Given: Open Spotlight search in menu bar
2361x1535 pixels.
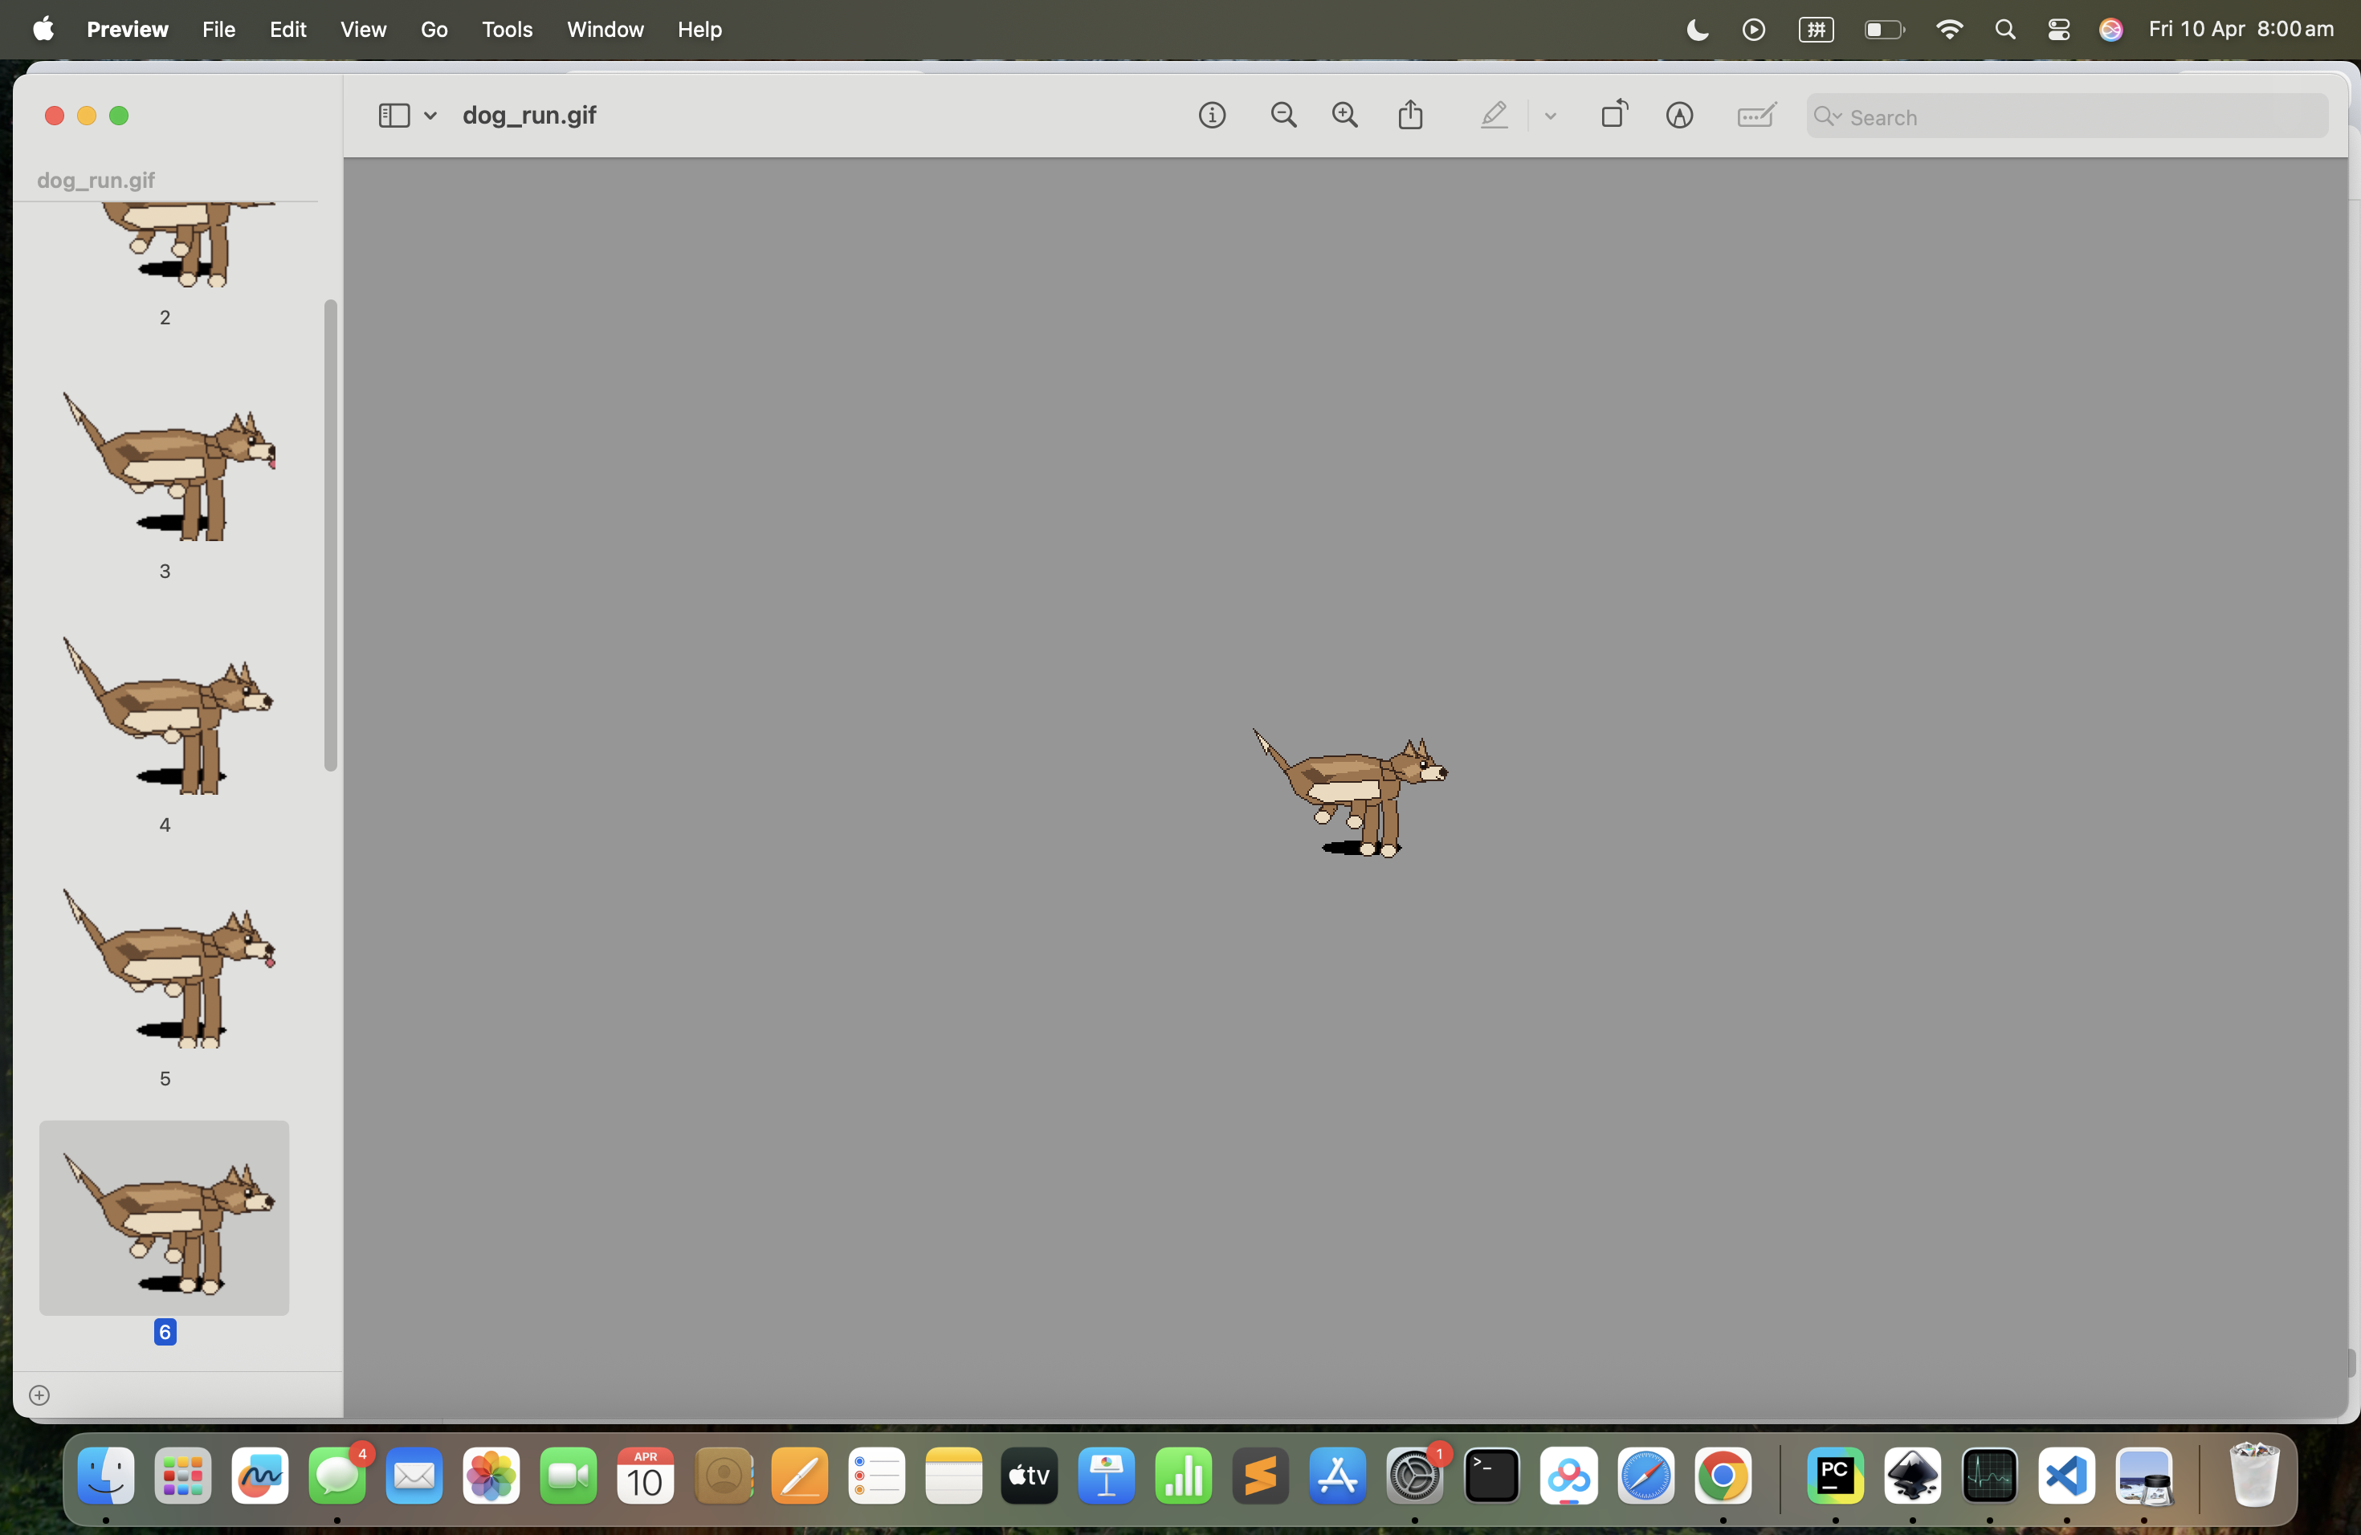Looking at the screenshot, I should pyautogui.click(x=2005, y=30).
